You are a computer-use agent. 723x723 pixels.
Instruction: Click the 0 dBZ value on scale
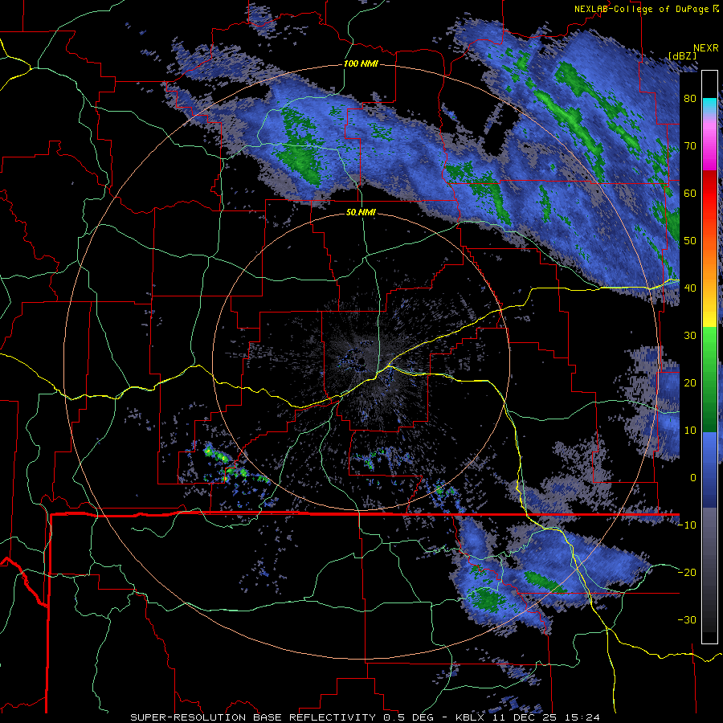(x=693, y=478)
